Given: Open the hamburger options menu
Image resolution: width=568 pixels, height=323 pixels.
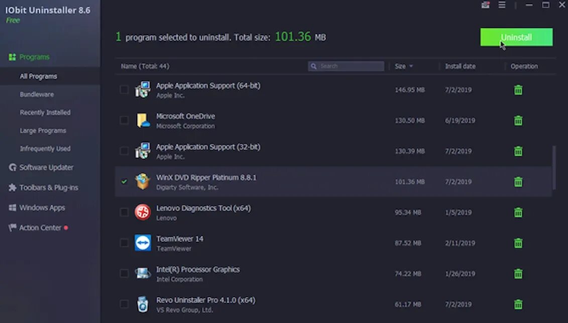Looking at the screenshot, I should (502, 5).
